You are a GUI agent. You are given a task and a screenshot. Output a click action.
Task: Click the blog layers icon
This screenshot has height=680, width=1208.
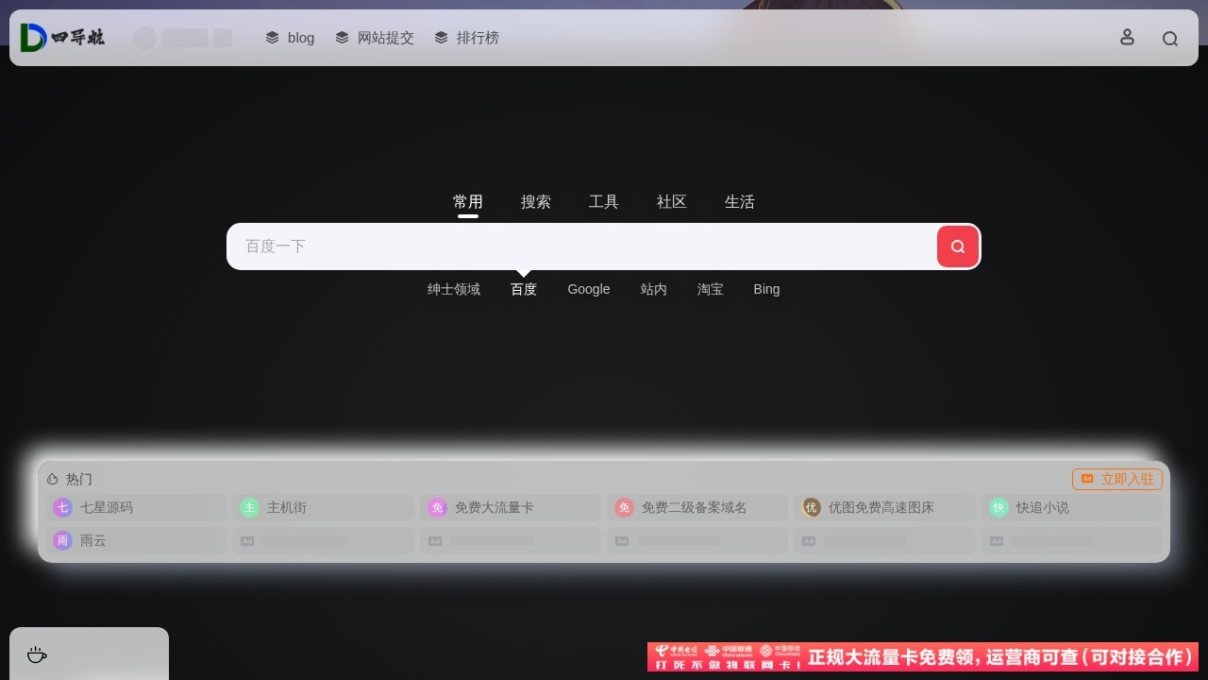(x=272, y=38)
